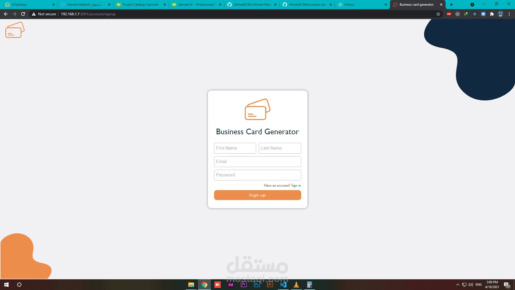Click into the Email field
The height and width of the screenshot is (290, 515).
tap(257, 162)
